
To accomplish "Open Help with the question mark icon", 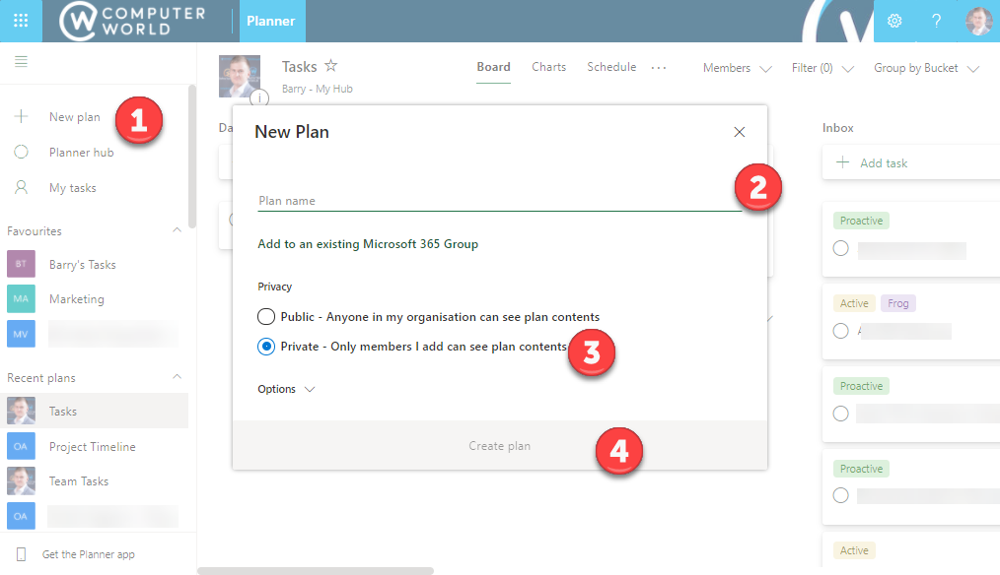I will click(936, 20).
